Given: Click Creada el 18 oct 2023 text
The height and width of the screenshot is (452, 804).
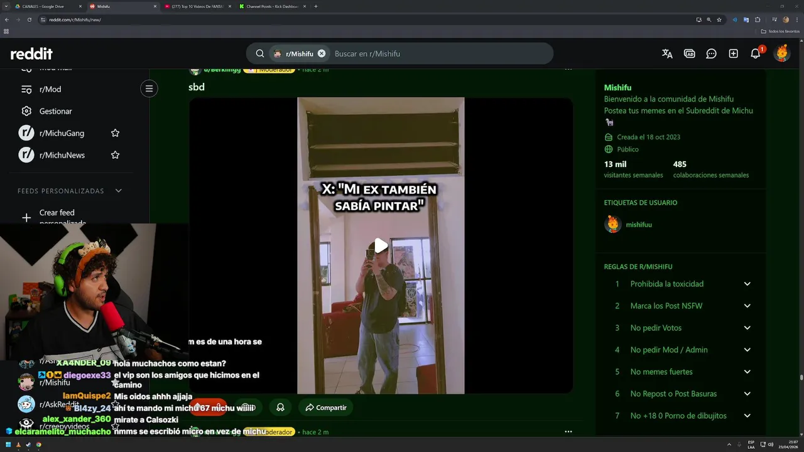Looking at the screenshot, I should click(x=648, y=137).
